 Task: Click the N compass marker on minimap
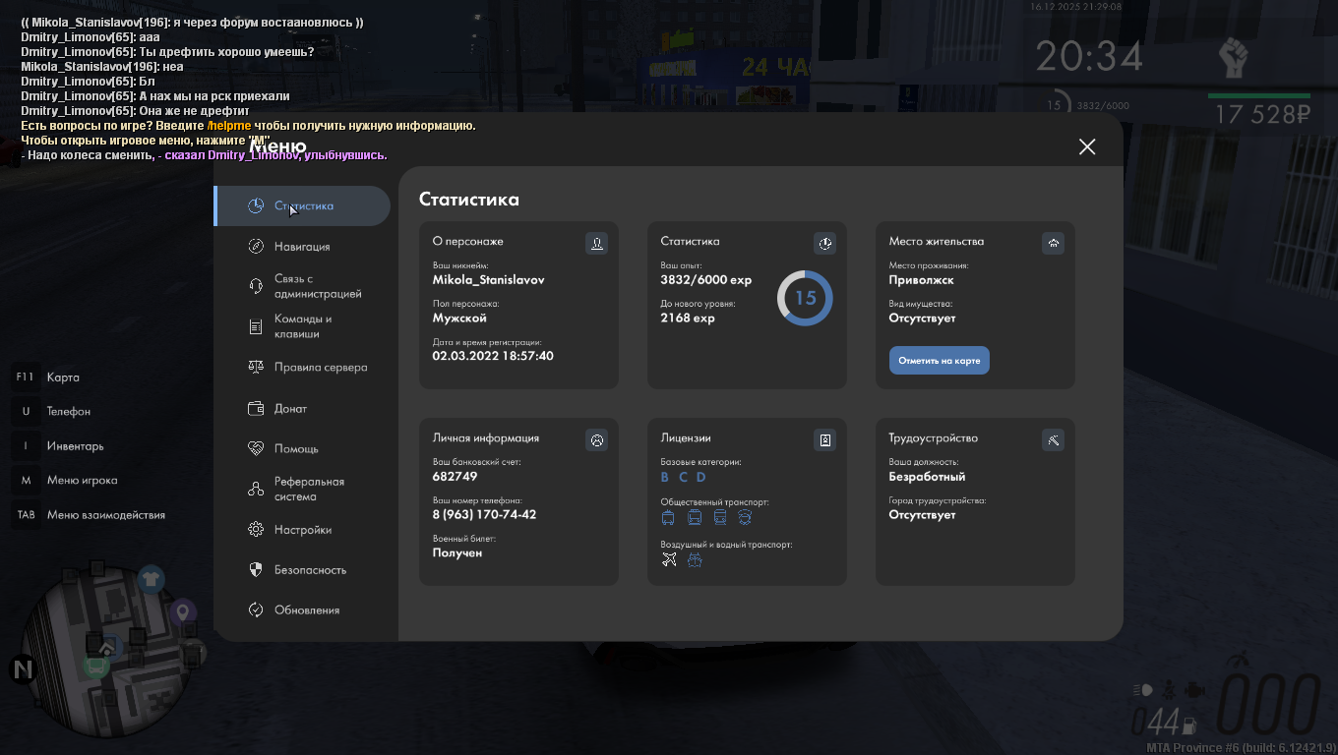pyautogui.click(x=23, y=669)
